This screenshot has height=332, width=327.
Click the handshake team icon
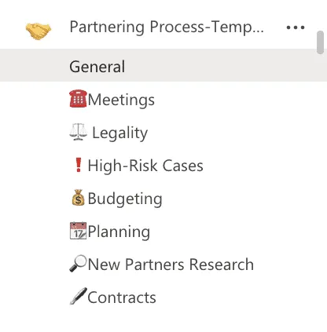click(39, 31)
